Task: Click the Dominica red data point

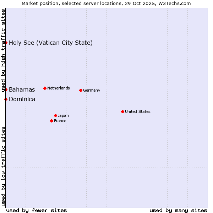Action: click(6, 99)
